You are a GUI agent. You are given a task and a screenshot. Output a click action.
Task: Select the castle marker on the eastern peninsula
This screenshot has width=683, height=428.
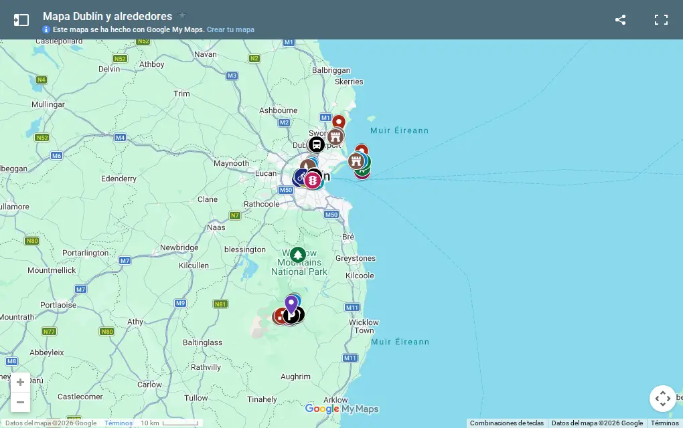coord(356,161)
